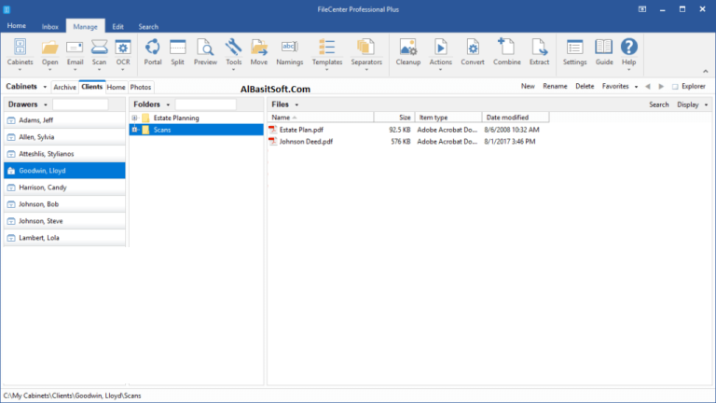Click the Open folder ribbon icon
Screen dimensions: 716x403
49,47
